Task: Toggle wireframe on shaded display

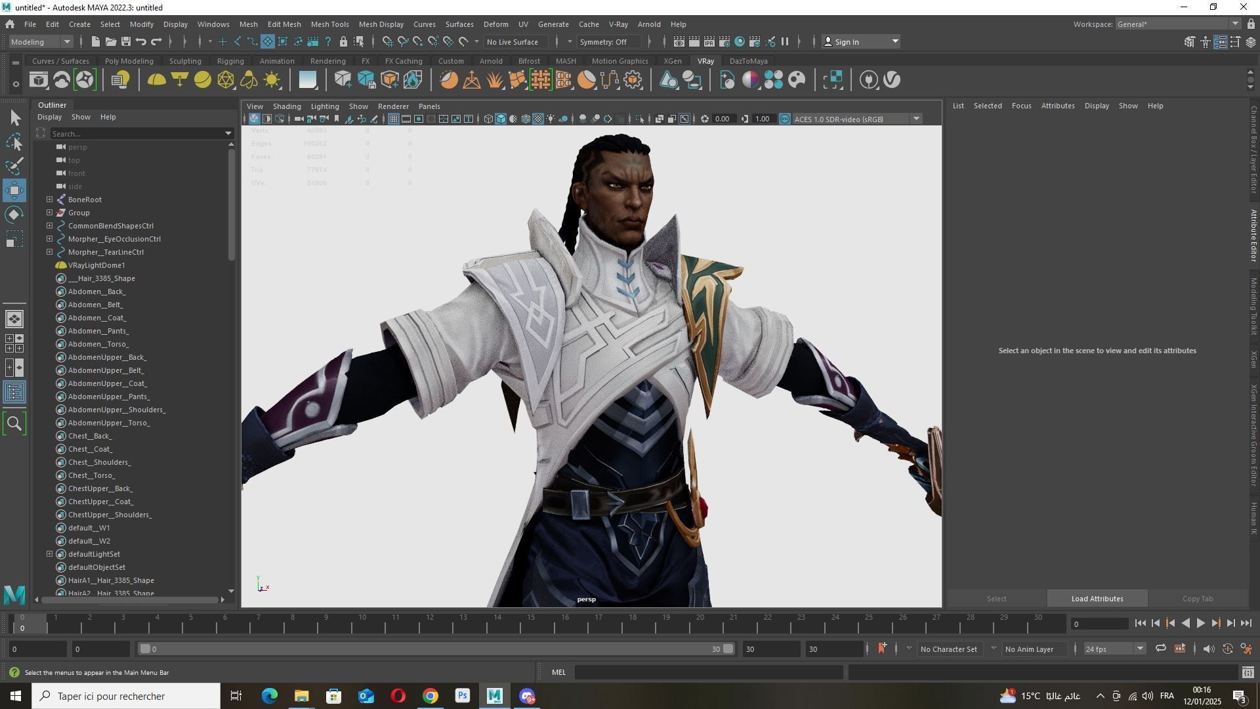Action: pos(526,119)
